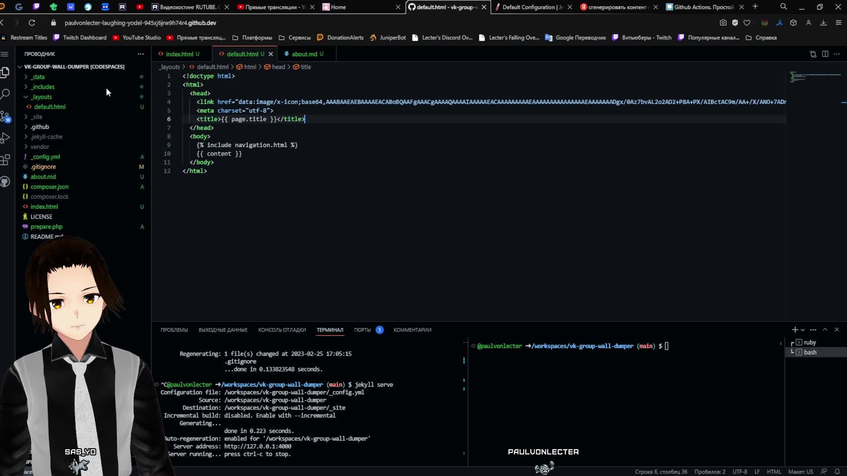
Task: Expand the _includes folder
Action: click(42, 87)
